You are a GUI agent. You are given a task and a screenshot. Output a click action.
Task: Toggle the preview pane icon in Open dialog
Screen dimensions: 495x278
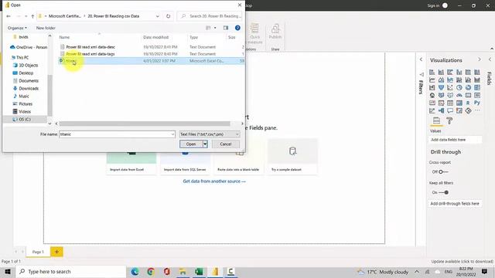coord(226,28)
